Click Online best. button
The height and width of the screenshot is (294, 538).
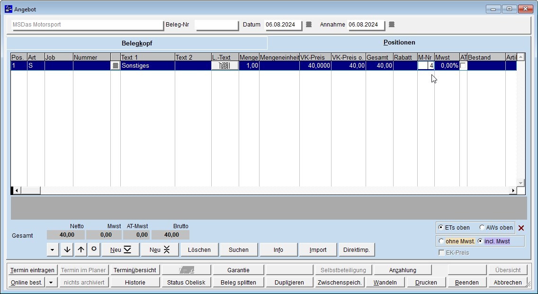[27, 283]
